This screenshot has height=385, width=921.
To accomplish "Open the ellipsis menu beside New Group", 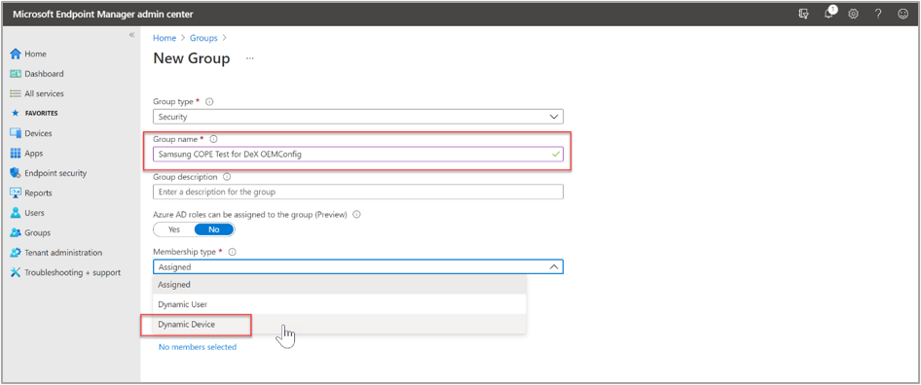I will pyautogui.click(x=250, y=58).
